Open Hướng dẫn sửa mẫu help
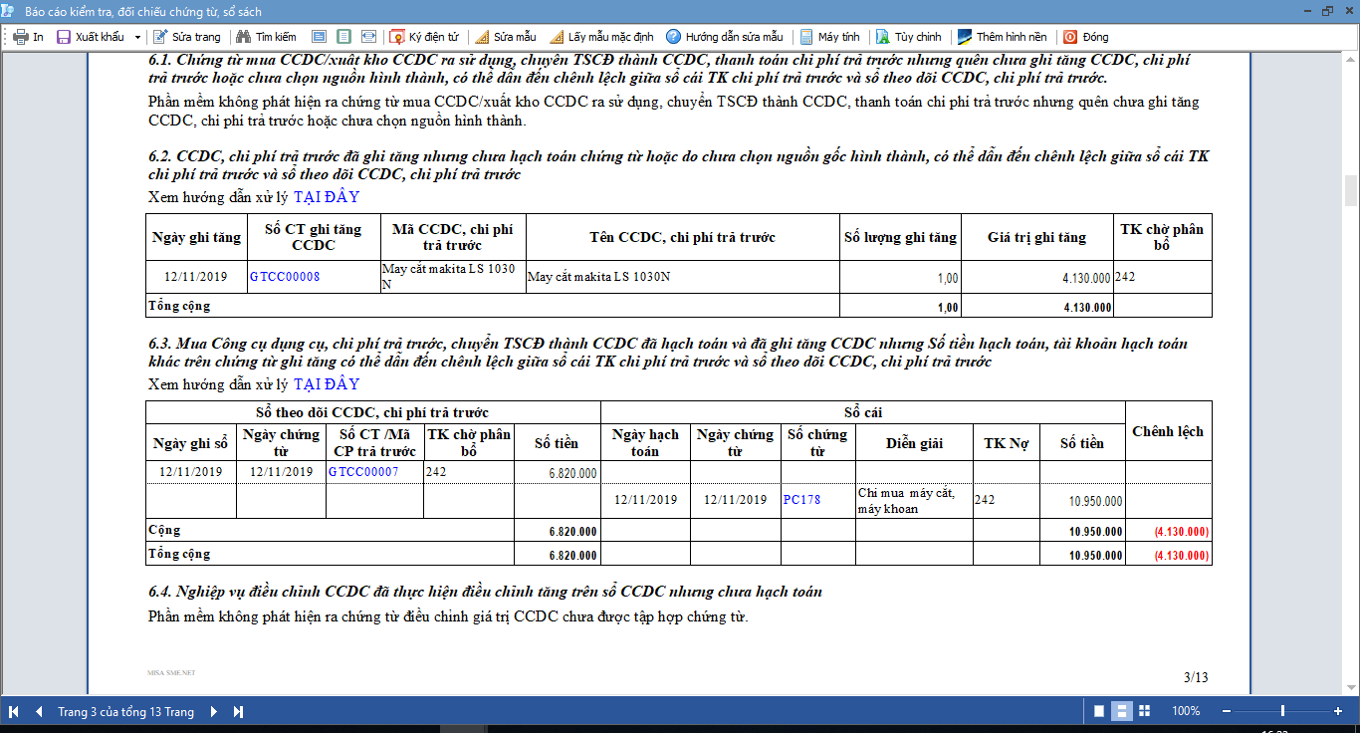The image size is (1360, 733). click(x=724, y=37)
